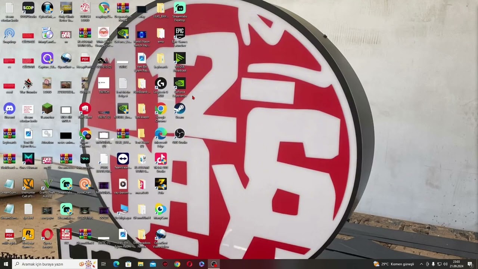The height and width of the screenshot is (269, 478).
Task: Open the Microsoft Edge desktop shortcut
Action: (161, 137)
